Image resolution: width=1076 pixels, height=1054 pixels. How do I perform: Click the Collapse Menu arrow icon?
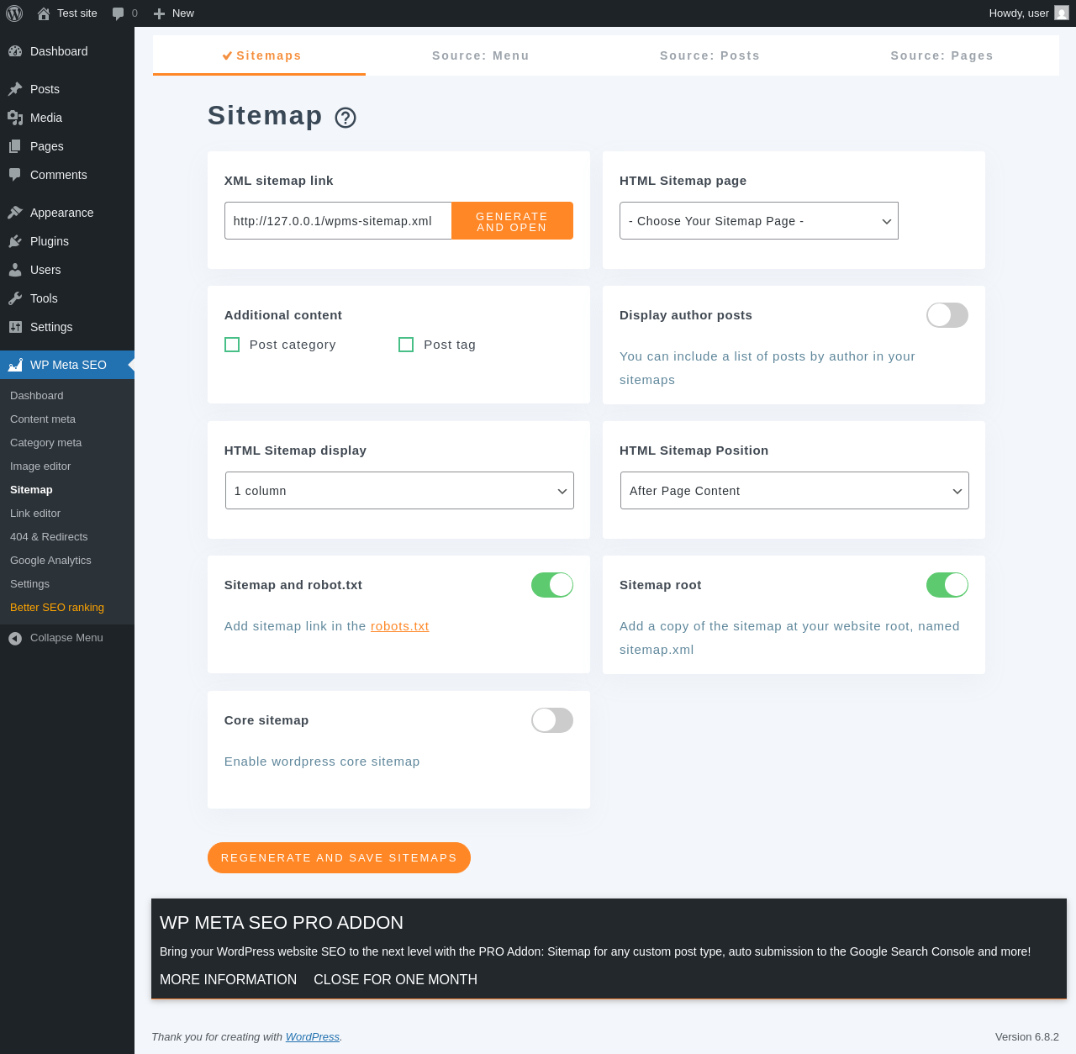pyautogui.click(x=15, y=638)
